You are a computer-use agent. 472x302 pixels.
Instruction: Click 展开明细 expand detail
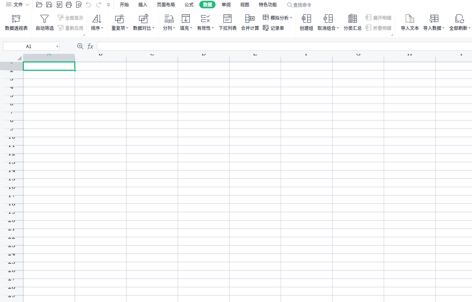pyautogui.click(x=378, y=18)
